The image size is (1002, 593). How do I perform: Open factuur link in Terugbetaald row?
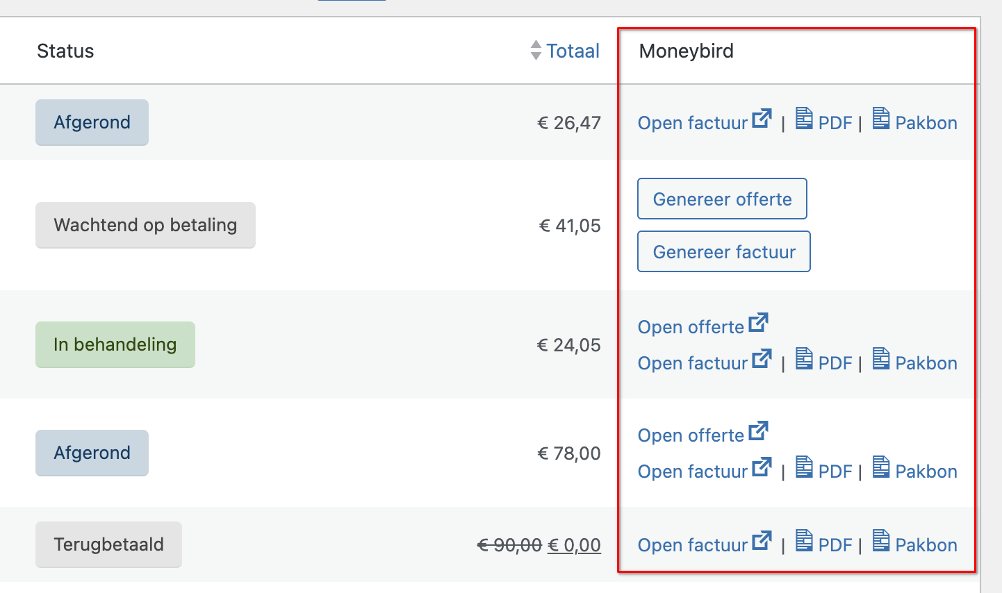coord(693,545)
